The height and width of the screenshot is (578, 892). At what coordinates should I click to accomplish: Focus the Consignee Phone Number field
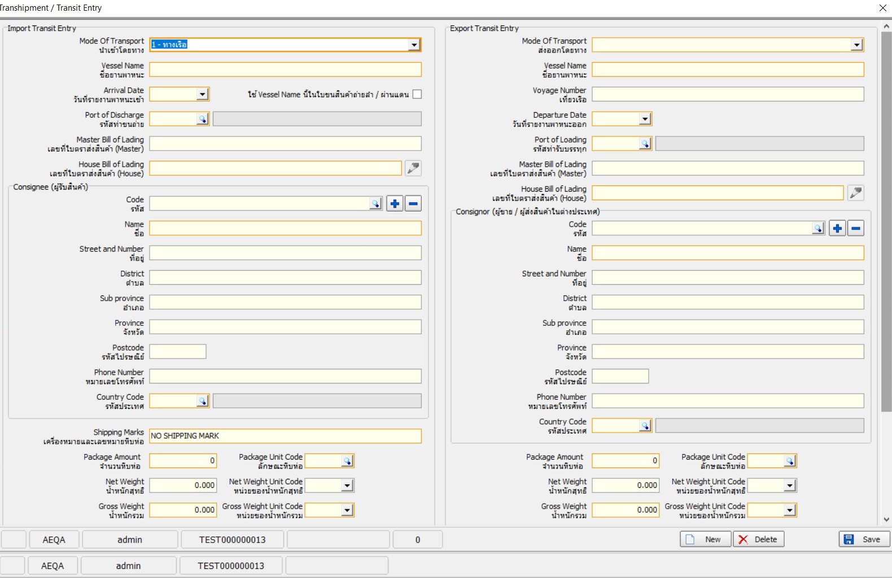pyautogui.click(x=285, y=376)
